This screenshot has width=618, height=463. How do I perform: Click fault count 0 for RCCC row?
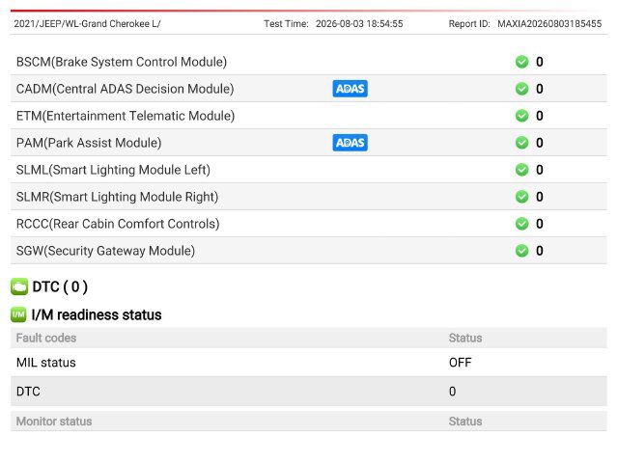pyautogui.click(x=540, y=224)
